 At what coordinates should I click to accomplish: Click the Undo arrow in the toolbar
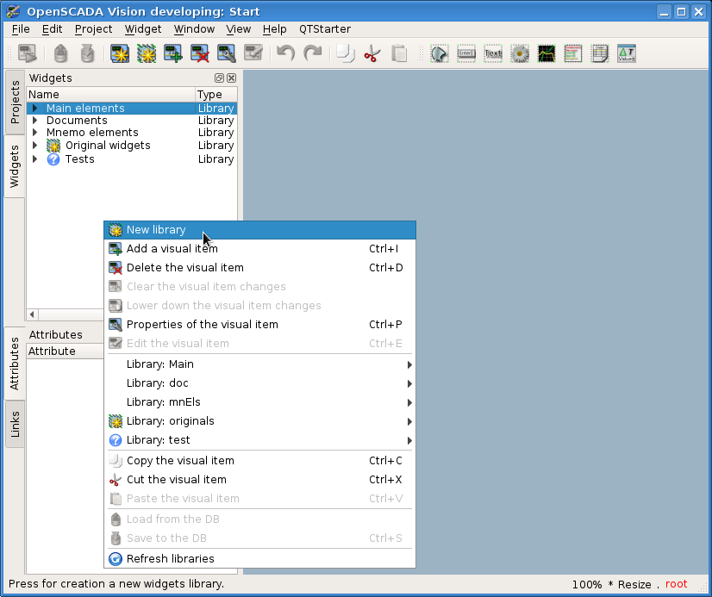click(x=286, y=53)
